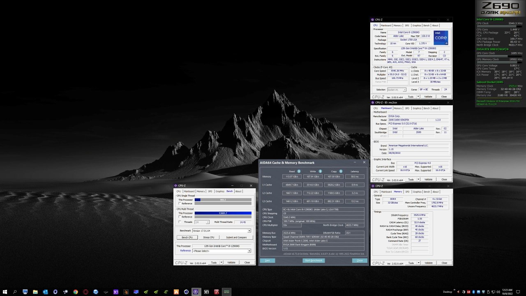Open the Benchmark version dropdown
Image resolution: width=526 pixels, height=296 pixels.
[x=249, y=231]
